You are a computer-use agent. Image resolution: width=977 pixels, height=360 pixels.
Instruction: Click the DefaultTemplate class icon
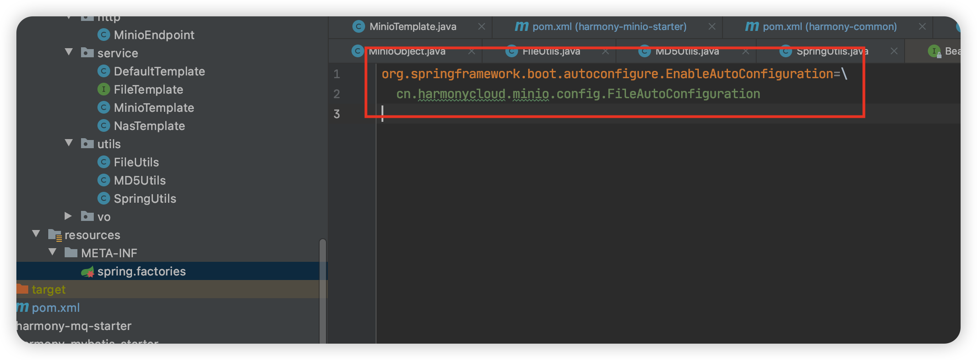tap(104, 71)
